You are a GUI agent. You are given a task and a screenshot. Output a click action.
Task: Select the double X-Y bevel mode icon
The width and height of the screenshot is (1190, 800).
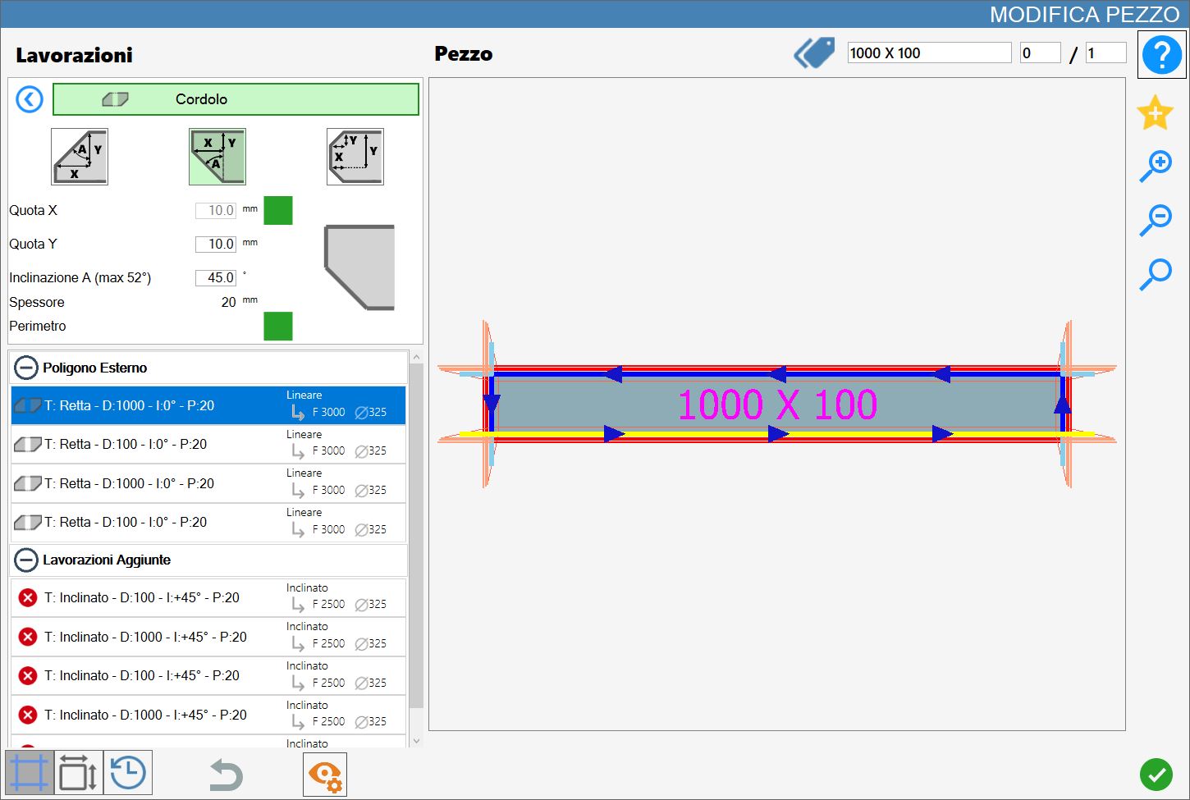coord(355,157)
